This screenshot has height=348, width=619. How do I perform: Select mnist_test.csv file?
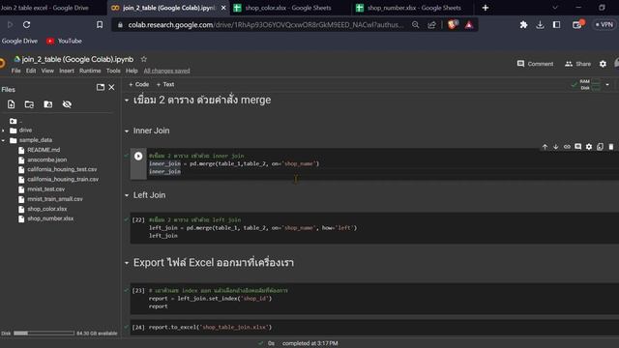(45, 189)
